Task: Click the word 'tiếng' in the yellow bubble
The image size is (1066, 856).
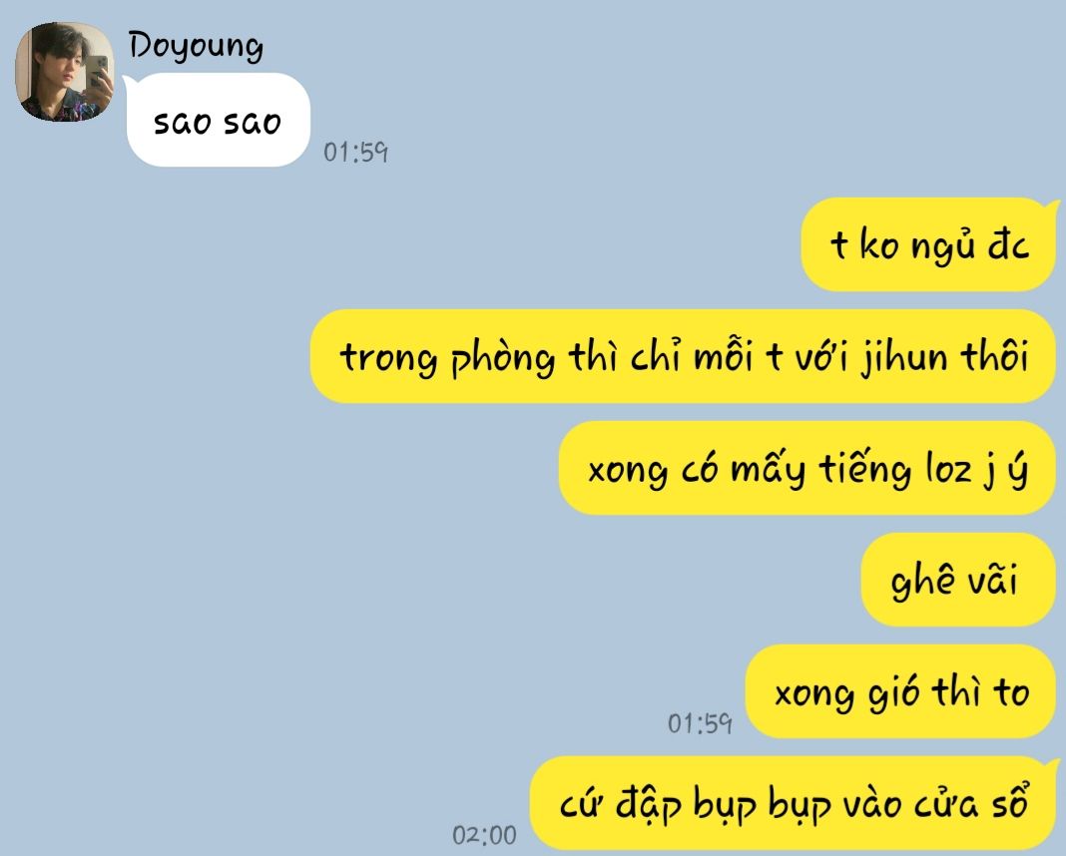Action: [x=865, y=468]
